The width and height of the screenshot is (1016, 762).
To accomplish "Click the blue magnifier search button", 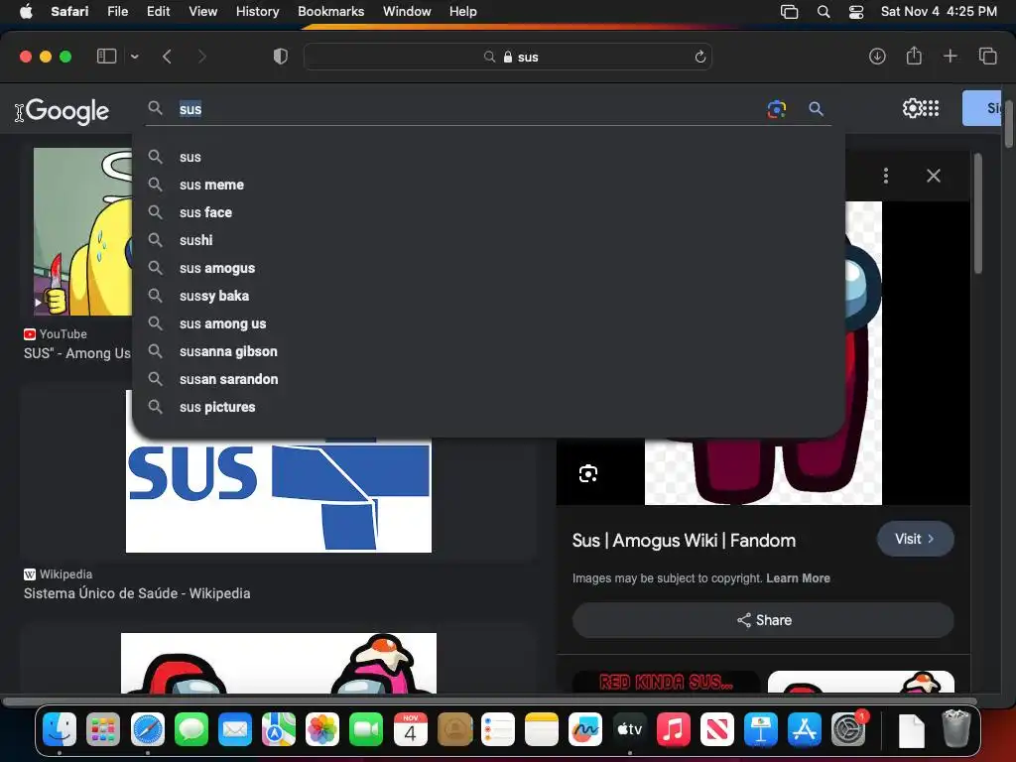I will [816, 109].
